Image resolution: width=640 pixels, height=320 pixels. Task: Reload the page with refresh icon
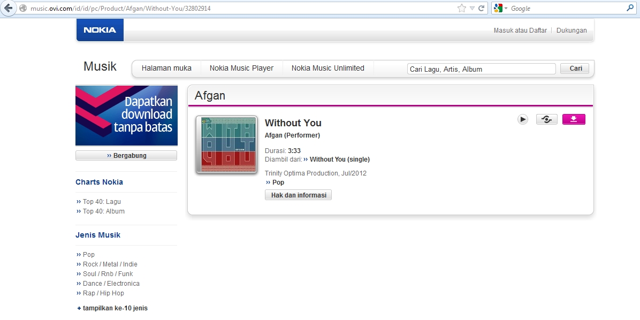(x=482, y=8)
